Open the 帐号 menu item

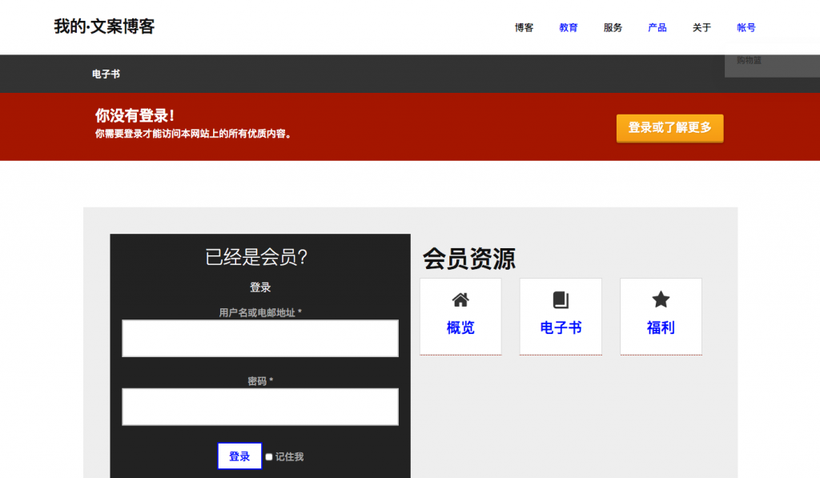point(746,28)
